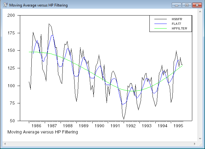Viewport: 205px width, 149px height.
Task: Click the 1986 x-axis year label
Action: tap(37, 126)
